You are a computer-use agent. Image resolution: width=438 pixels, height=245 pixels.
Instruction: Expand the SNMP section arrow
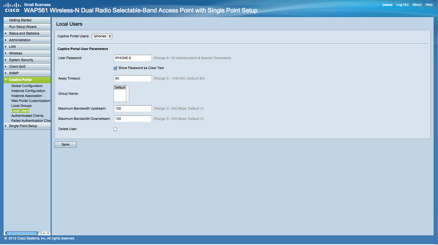click(x=6, y=73)
